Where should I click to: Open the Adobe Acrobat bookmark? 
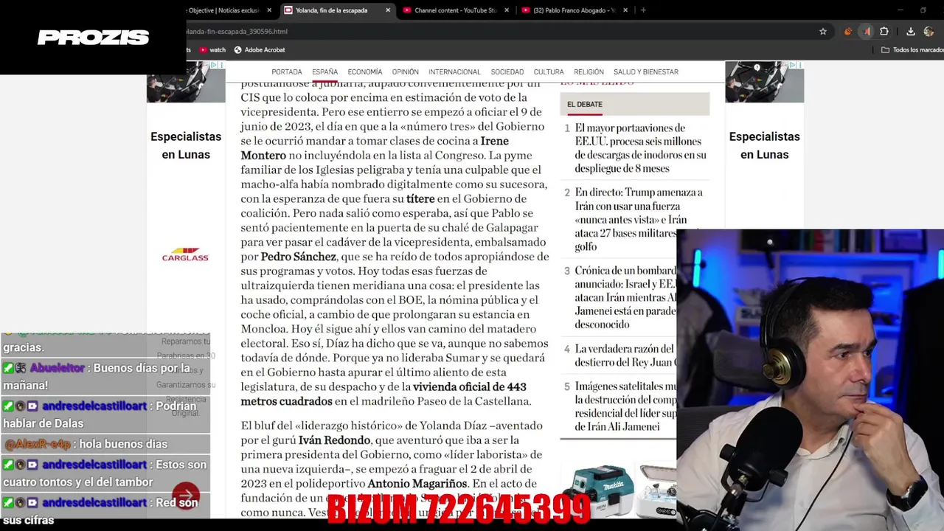coord(260,50)
